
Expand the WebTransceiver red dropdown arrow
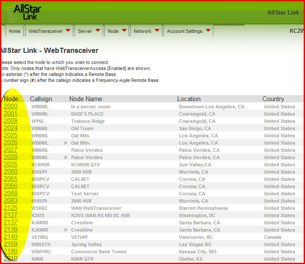68,30
